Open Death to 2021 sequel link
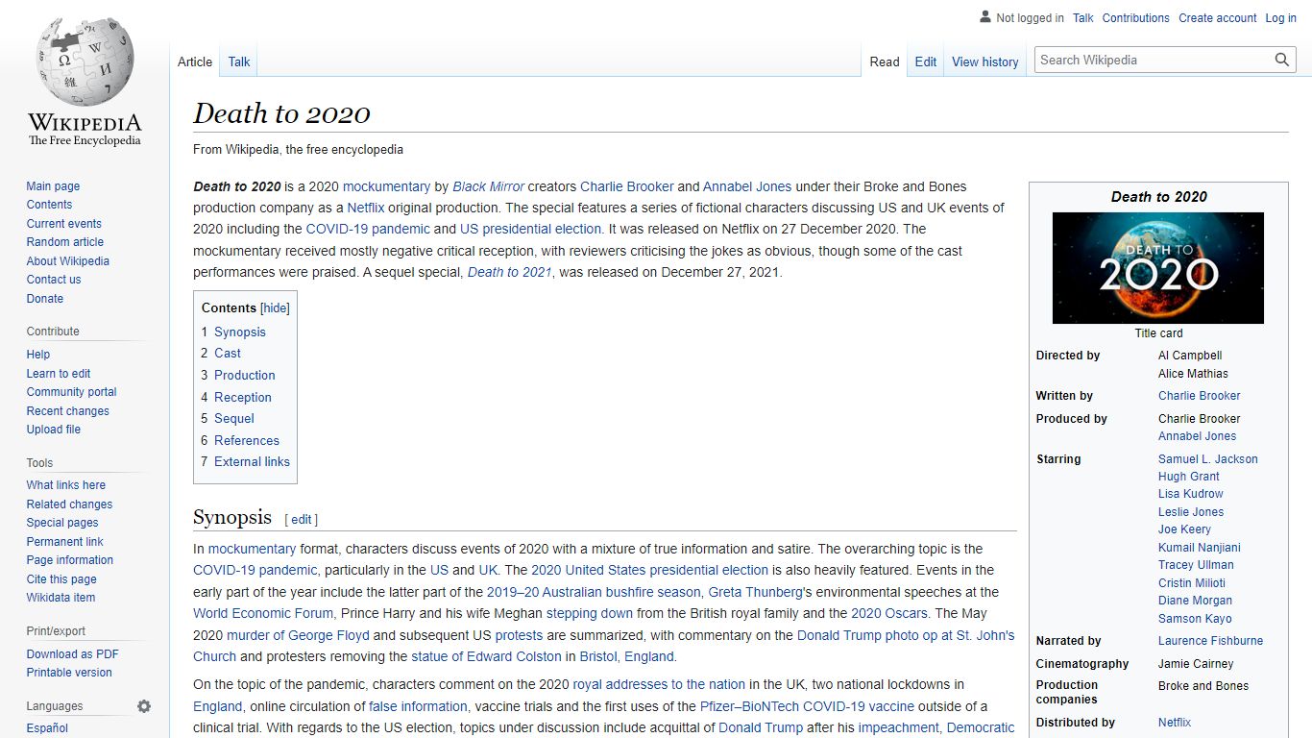The height and width of the screenshot is (738, 1312). [x=510, y=272]
